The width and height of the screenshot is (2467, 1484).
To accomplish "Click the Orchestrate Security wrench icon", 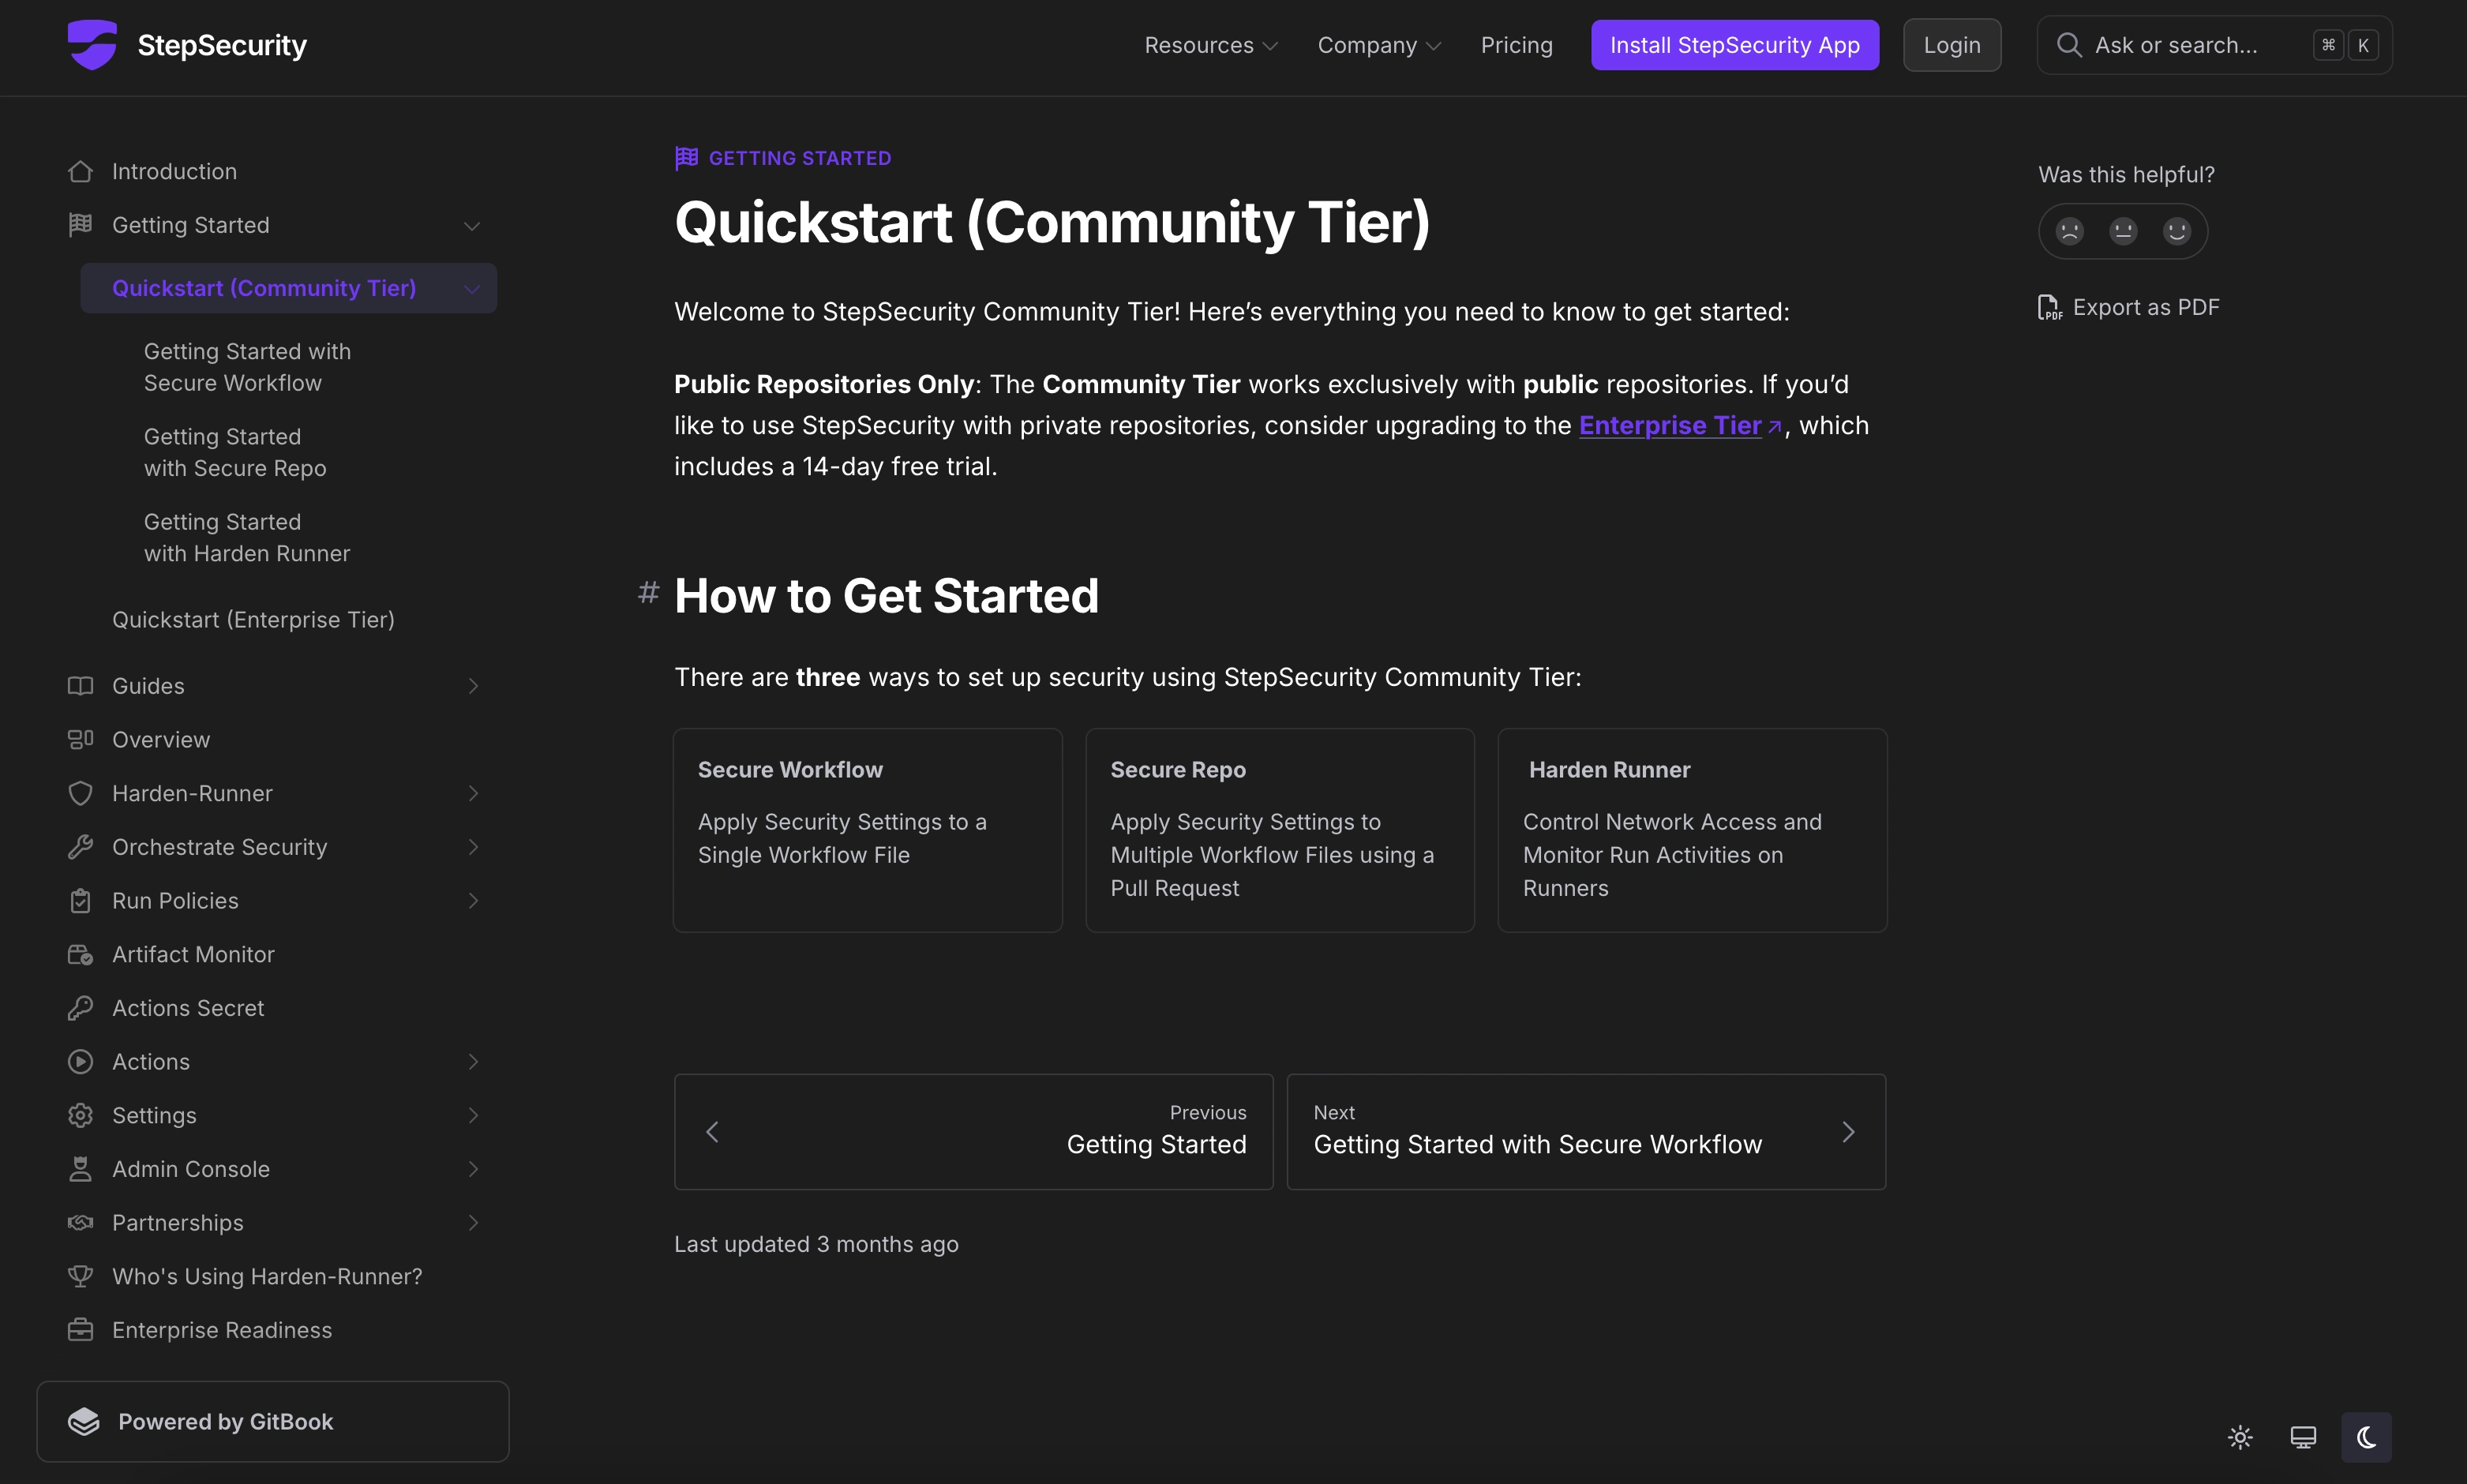I will pos(80,847).
